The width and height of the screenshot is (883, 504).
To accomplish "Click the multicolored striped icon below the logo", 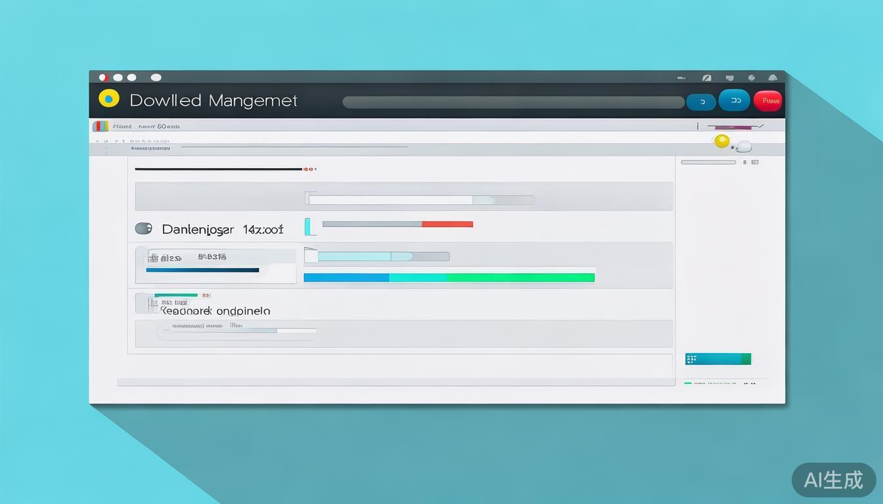I will [100, 126].
